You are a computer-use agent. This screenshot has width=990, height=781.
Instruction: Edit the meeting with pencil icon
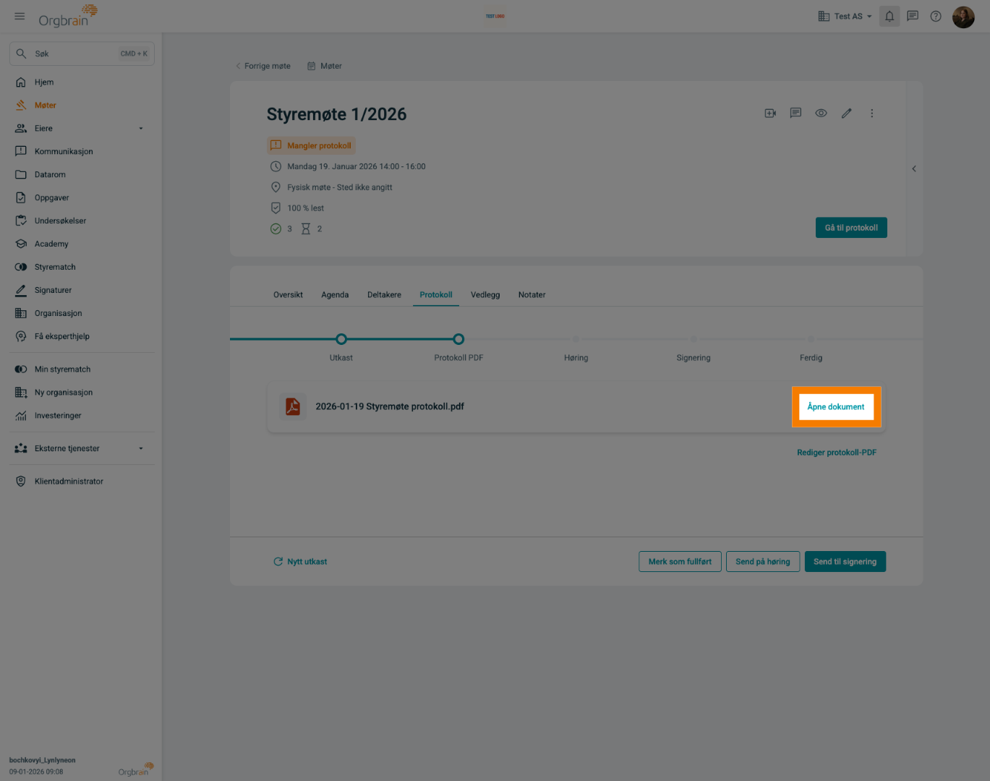tap(846, 114)
